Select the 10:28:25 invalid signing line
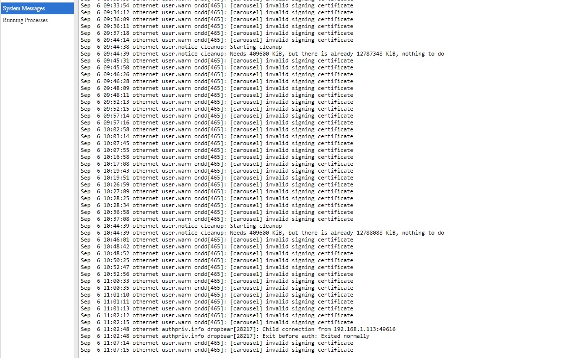Viewport: 582px width, 363px height. click(x=217, y=199)
